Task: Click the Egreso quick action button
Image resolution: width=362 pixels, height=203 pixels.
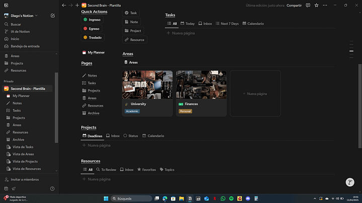Action: click(92, 29)
